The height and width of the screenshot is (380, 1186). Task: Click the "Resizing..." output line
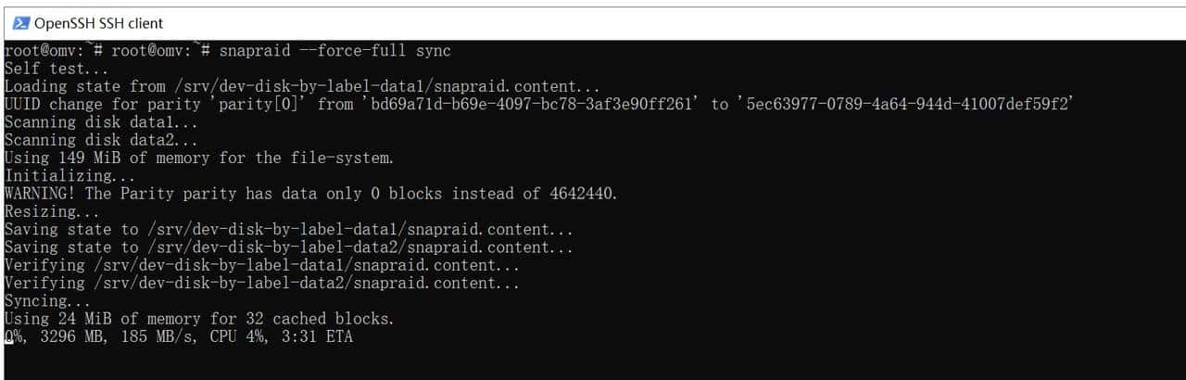coord(51,211)
